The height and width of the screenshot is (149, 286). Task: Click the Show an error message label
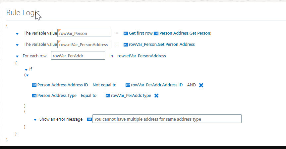(61, 119)
